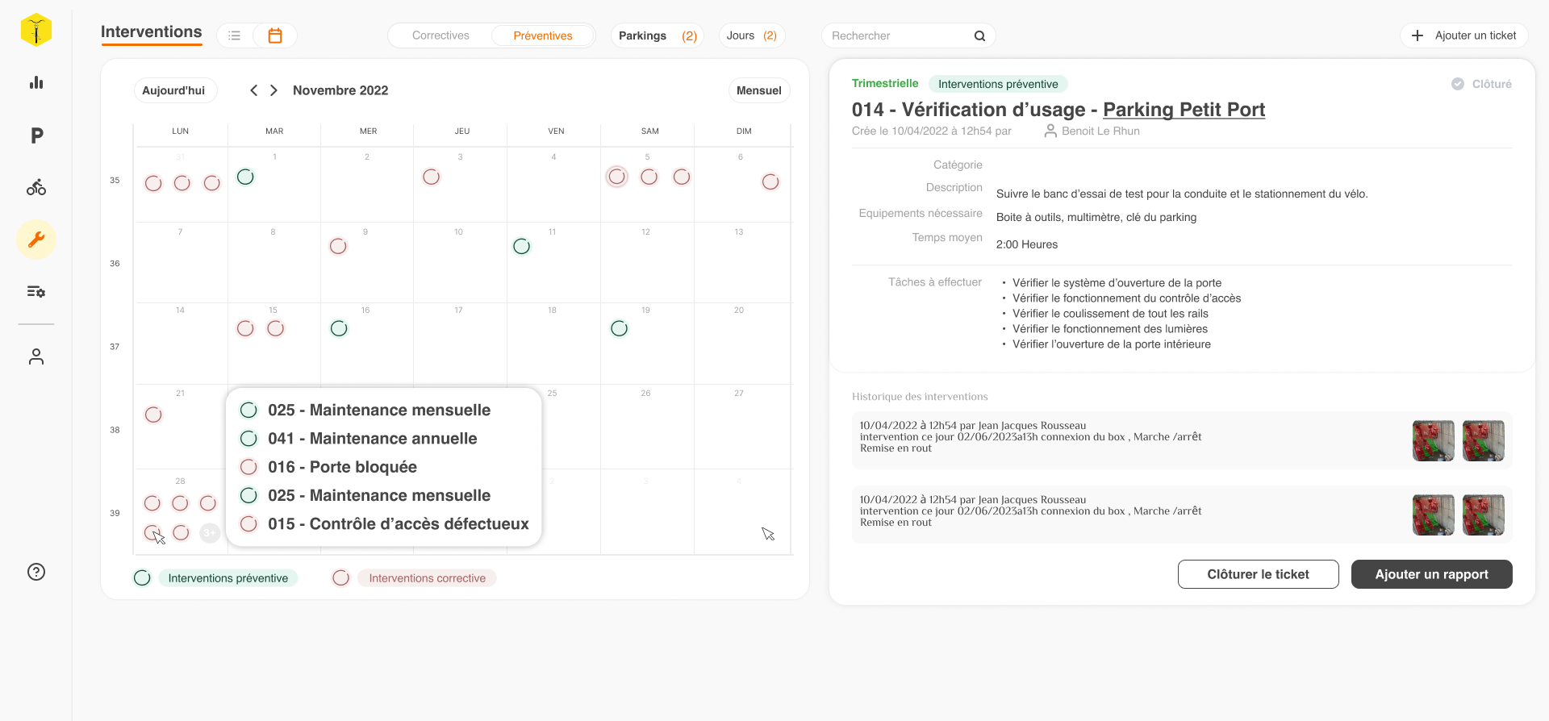Click red circle on Wednesday 9
The width and height of the screenshot is (1549, 721).
pos(339,246)
